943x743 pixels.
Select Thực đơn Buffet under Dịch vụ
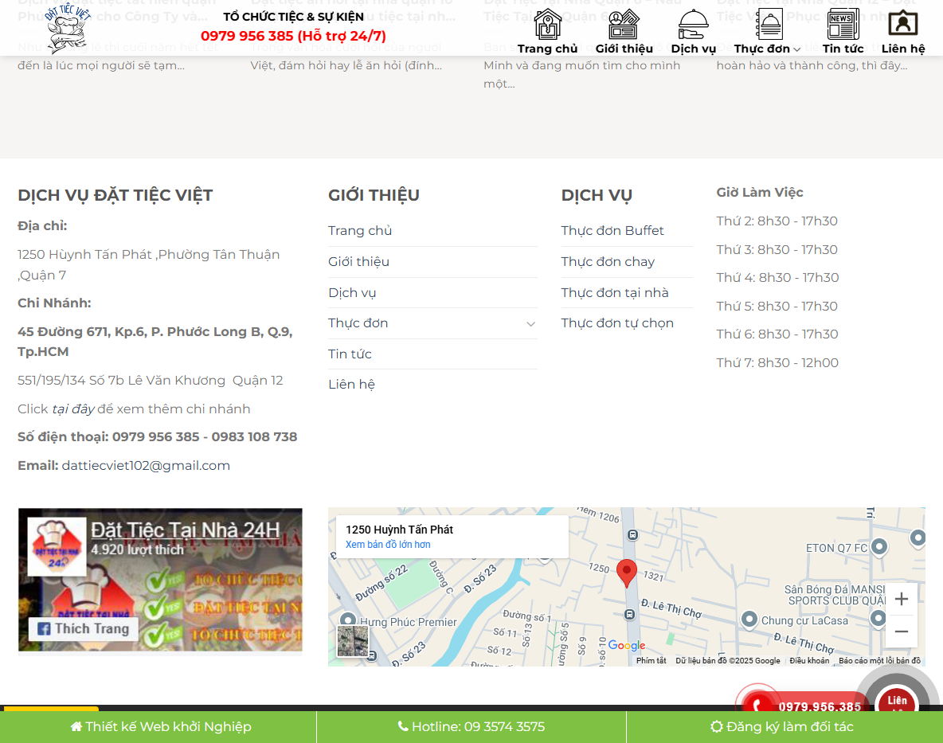coord(612,230)
